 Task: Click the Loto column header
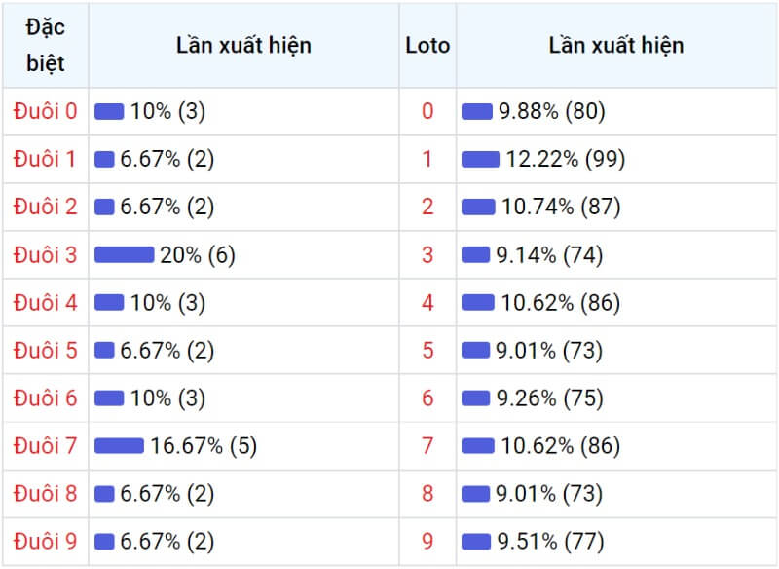click(x=427, y=46)
